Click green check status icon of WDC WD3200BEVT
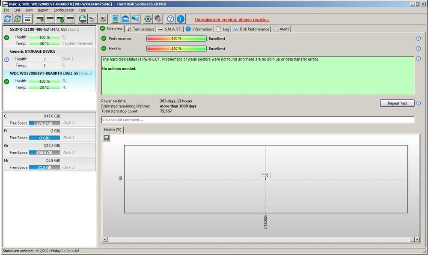Viewport: 428px width, 255px height. pos(6,81)
